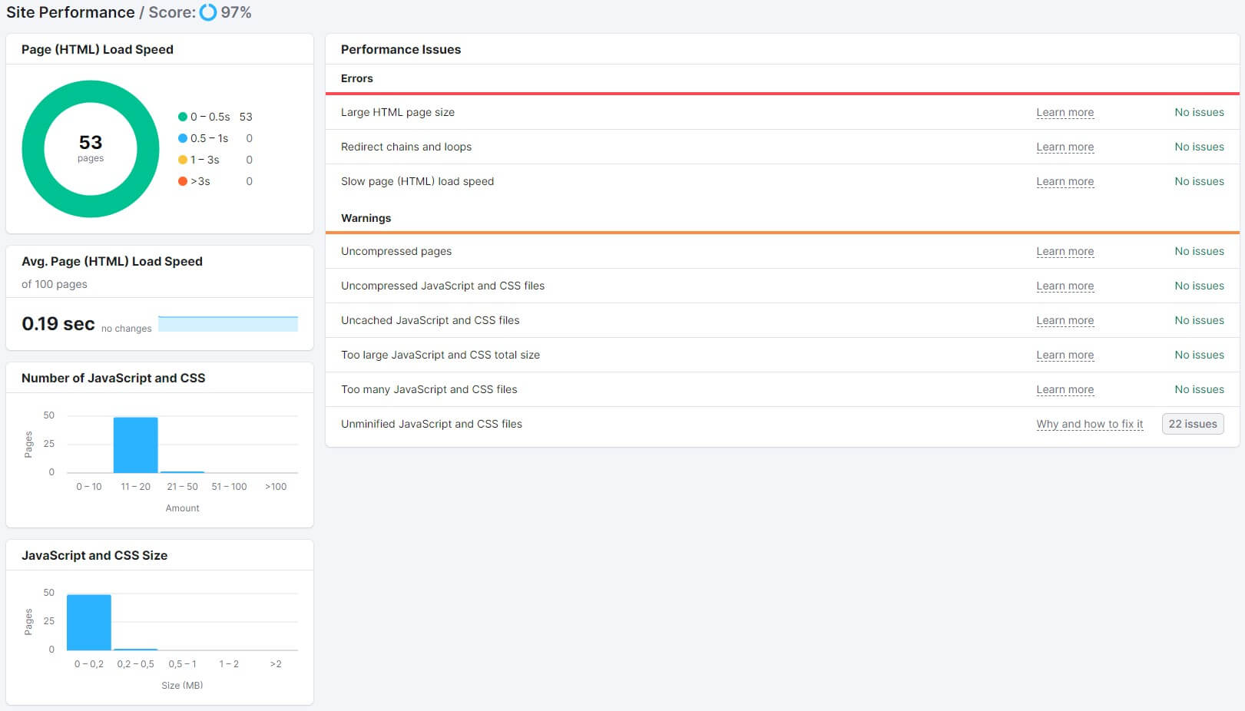Click the Page (HTML) Load Speed title
1245x711 pixels.
[98, 49]
